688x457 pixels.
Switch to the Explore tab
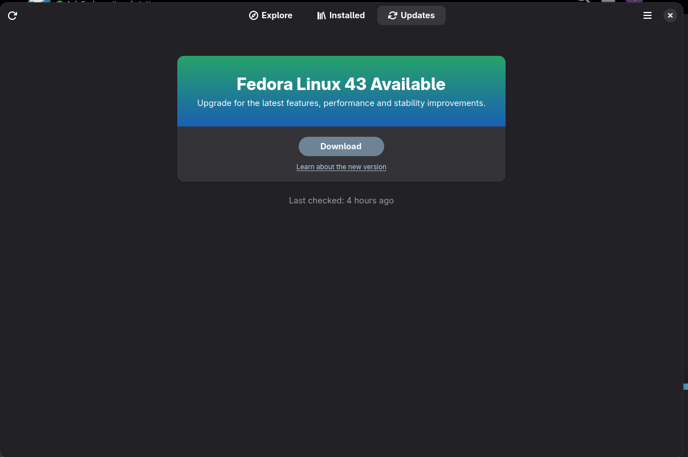[271, 15]
